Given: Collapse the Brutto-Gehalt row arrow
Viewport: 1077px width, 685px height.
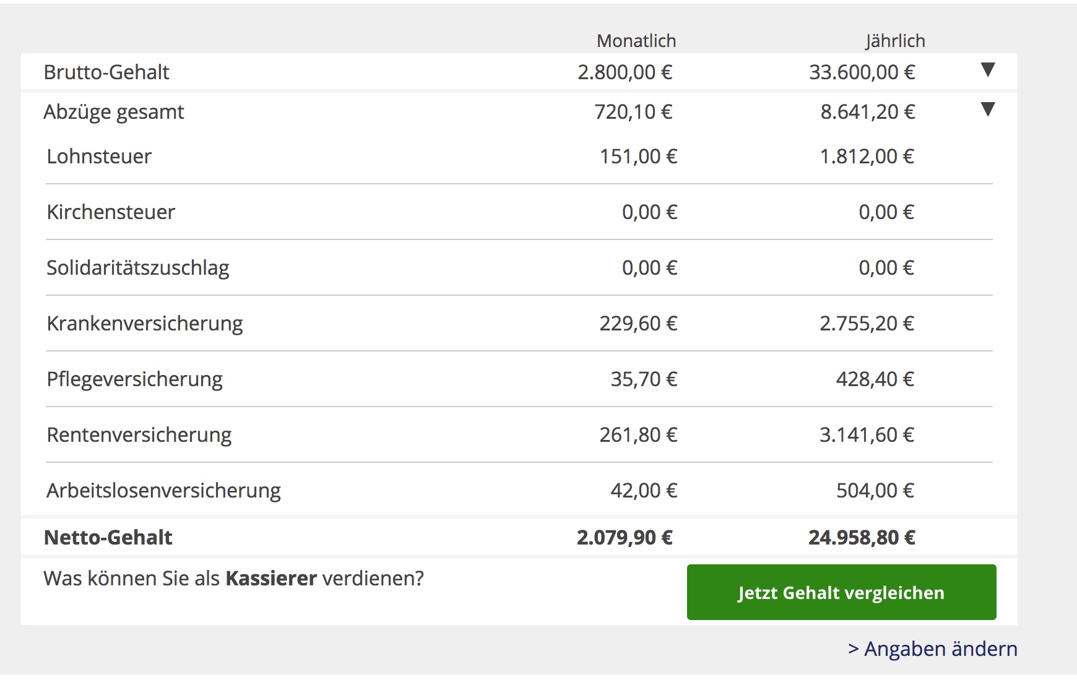Looking at the screenshot, I should [x=988, y=69].
